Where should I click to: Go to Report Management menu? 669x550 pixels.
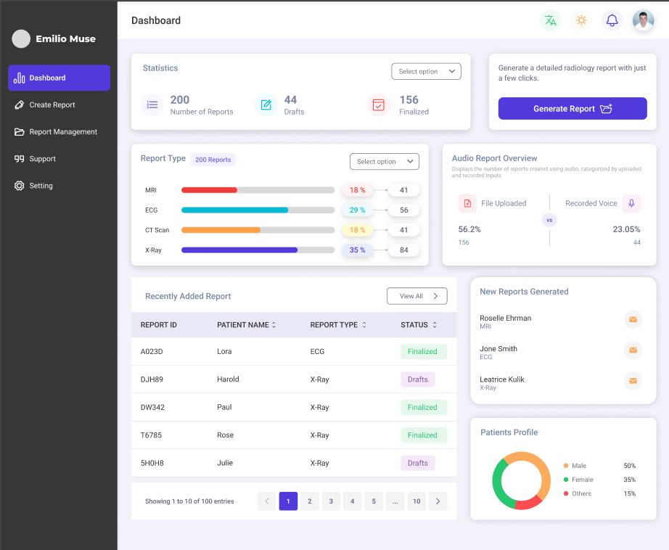point(62,132)
